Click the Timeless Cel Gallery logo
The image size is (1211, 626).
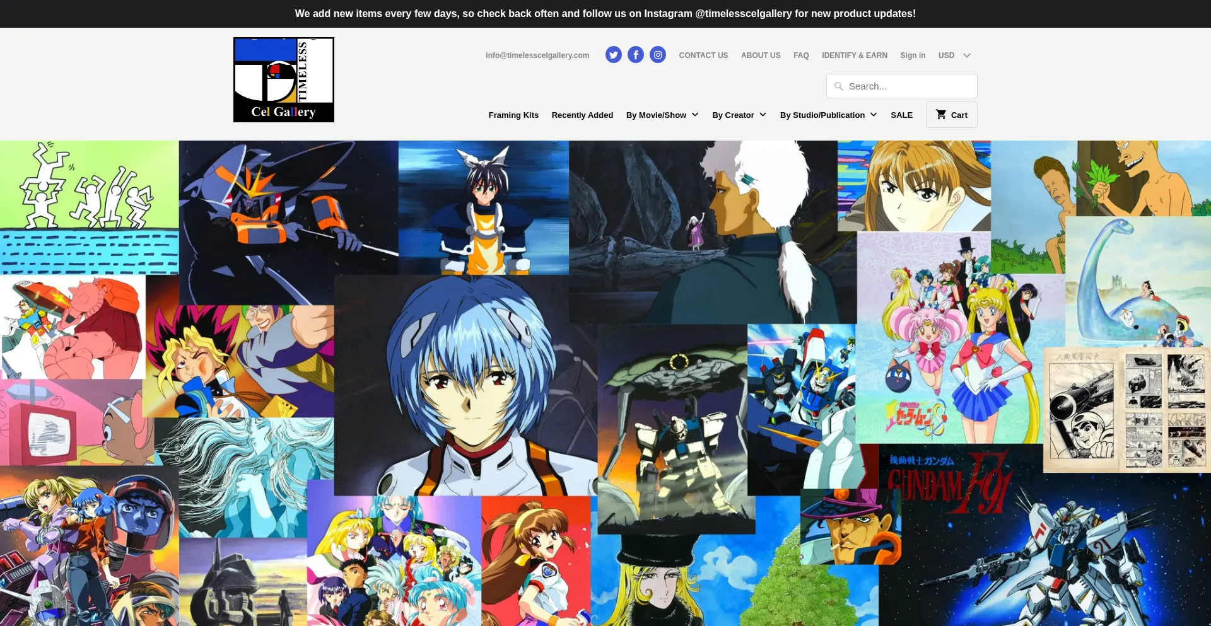coord(284,79)
